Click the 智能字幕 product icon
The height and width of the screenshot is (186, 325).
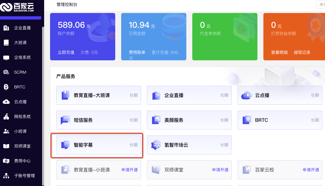click(x=65, y=145)
